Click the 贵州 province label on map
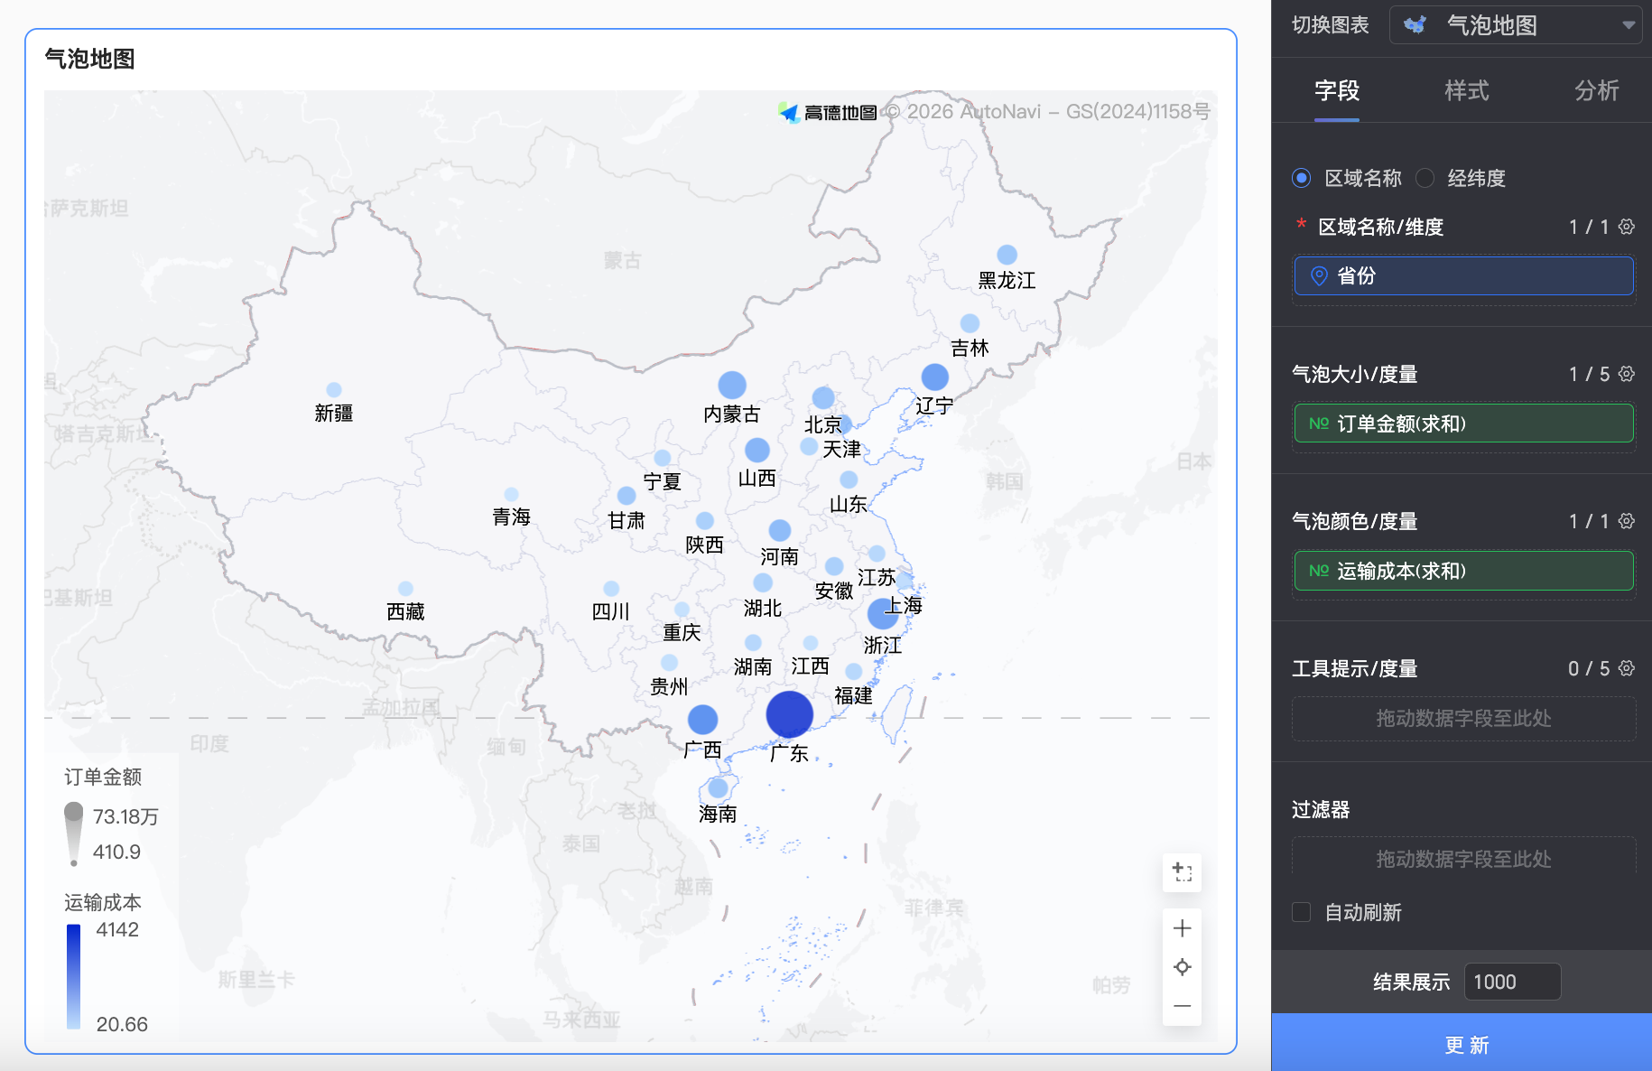Viewport: 1652px width, 1071px height. (669, 686)
